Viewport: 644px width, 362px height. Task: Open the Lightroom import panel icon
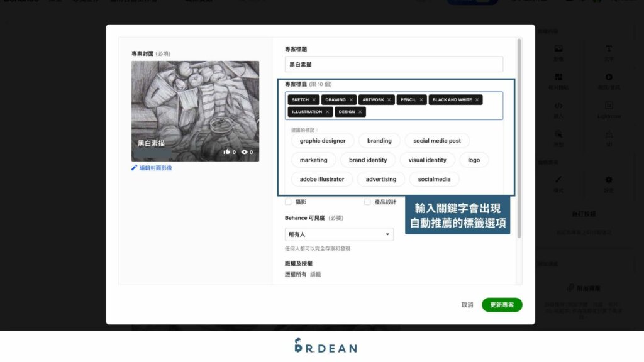608,106
